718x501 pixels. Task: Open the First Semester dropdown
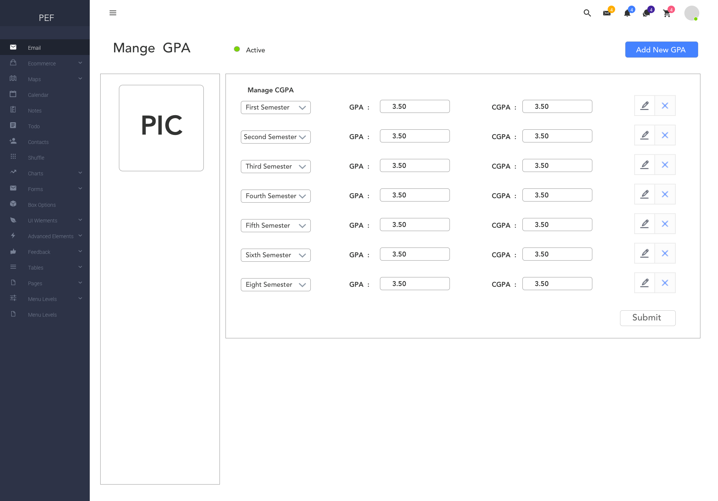click(276, 108)
